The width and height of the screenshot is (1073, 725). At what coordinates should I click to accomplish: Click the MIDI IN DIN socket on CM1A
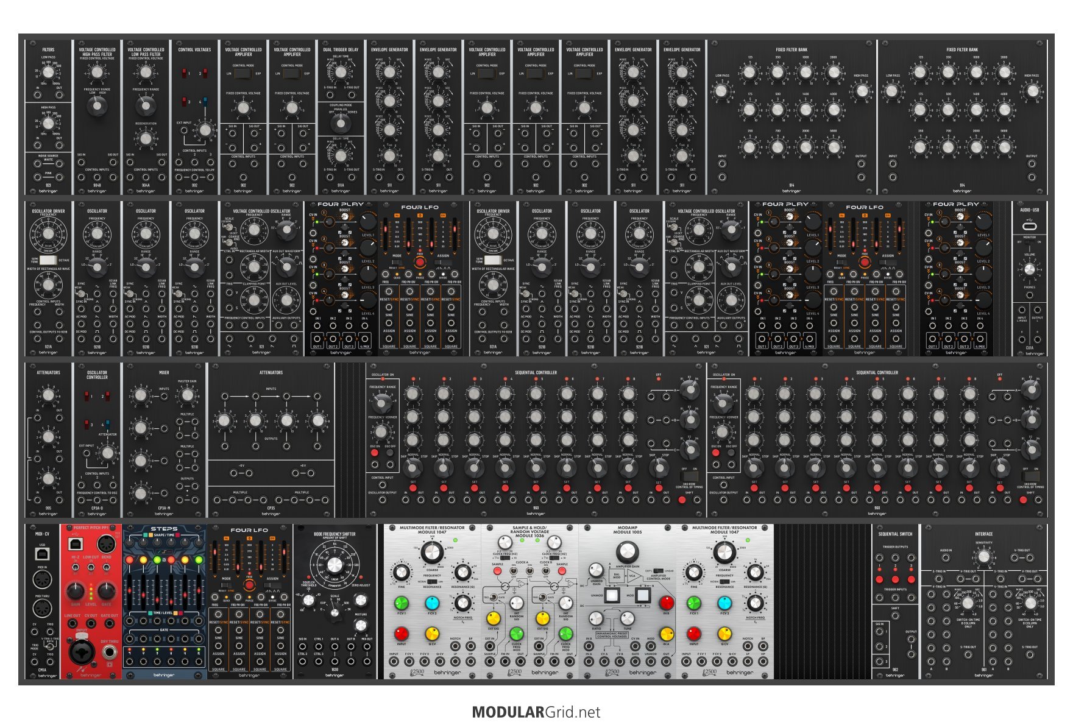click(x=42, y=580)
